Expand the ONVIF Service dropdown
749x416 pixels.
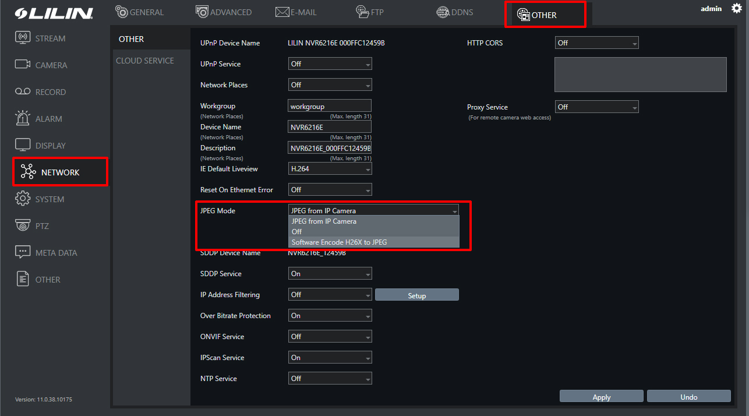pyautogui.click(x=330, y=337)
